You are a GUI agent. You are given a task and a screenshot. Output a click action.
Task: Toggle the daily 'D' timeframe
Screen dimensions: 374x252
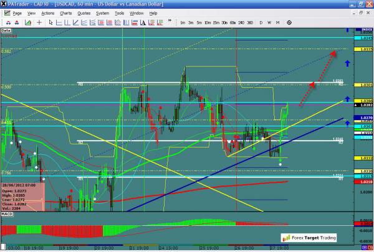coord(261,23)
